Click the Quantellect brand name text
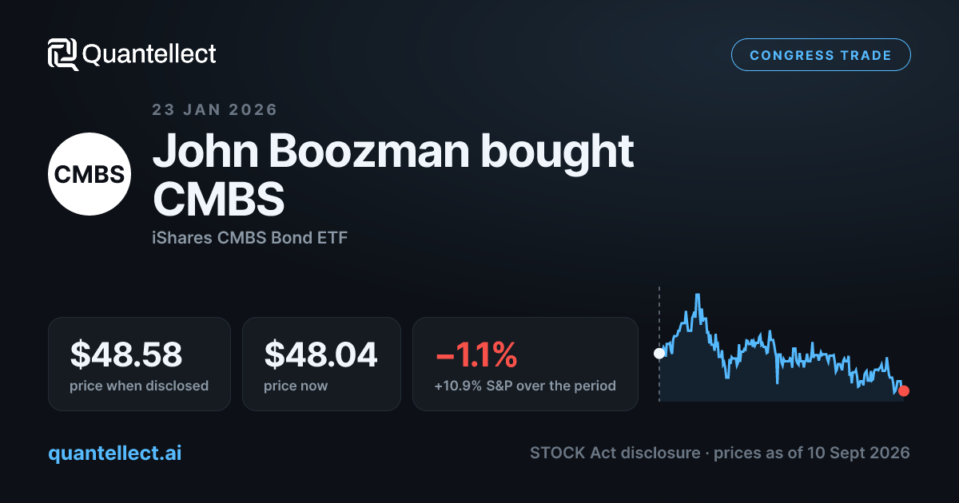 [x=149, y=54]
